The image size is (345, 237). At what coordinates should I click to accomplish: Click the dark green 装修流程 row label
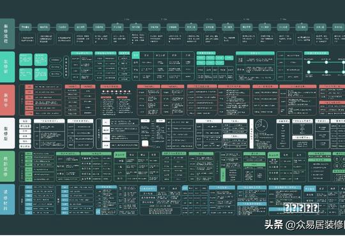(x=7, y=34)
